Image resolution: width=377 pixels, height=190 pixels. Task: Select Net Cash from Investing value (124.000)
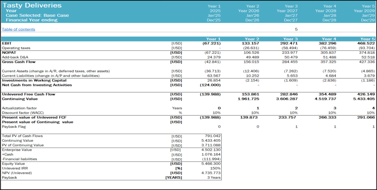210,85
